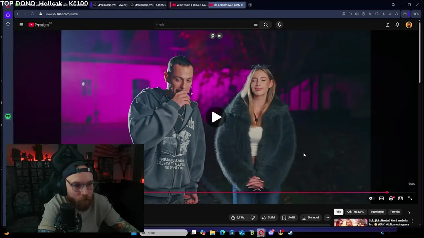Screen dimensions: 424x238
Task: Open the Šokující přiznání recommended video thumbnail
Action: coord(350,222)
